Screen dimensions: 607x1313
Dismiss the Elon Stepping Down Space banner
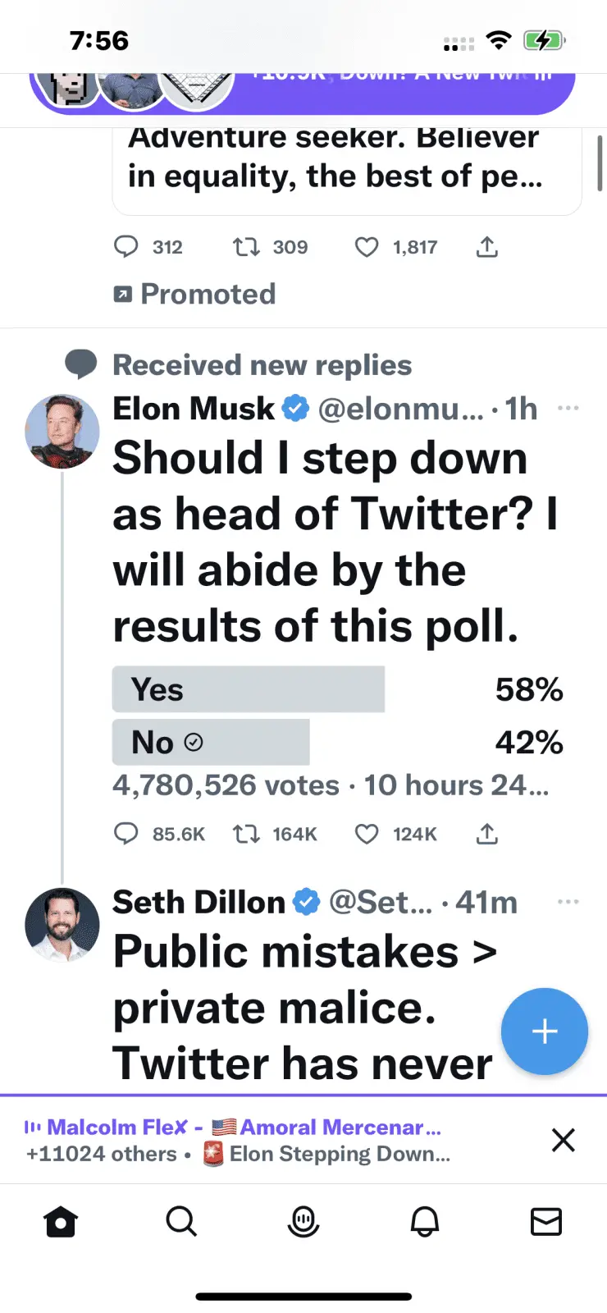564,1140
